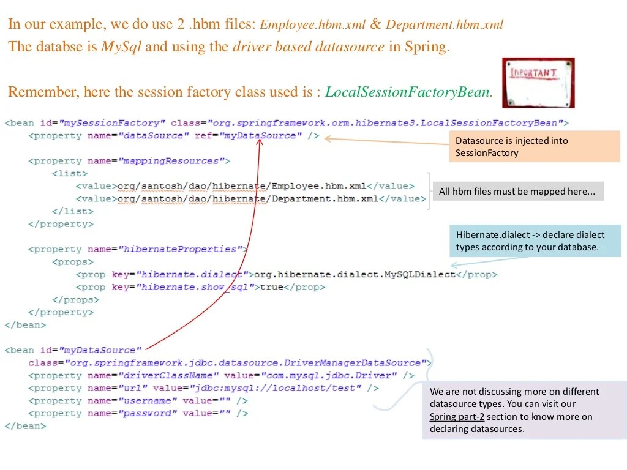Click the 'true' value of show_sql prop
The width and height of the screenshot is (627, 470).
point(271,288)
